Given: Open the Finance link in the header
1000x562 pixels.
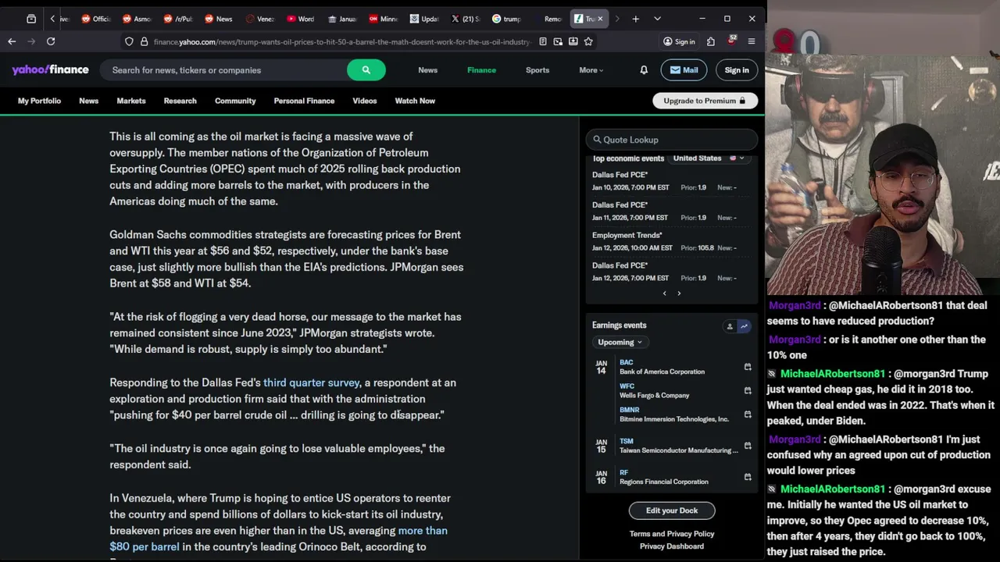Looking at the screenshot, I should point(481,70).
